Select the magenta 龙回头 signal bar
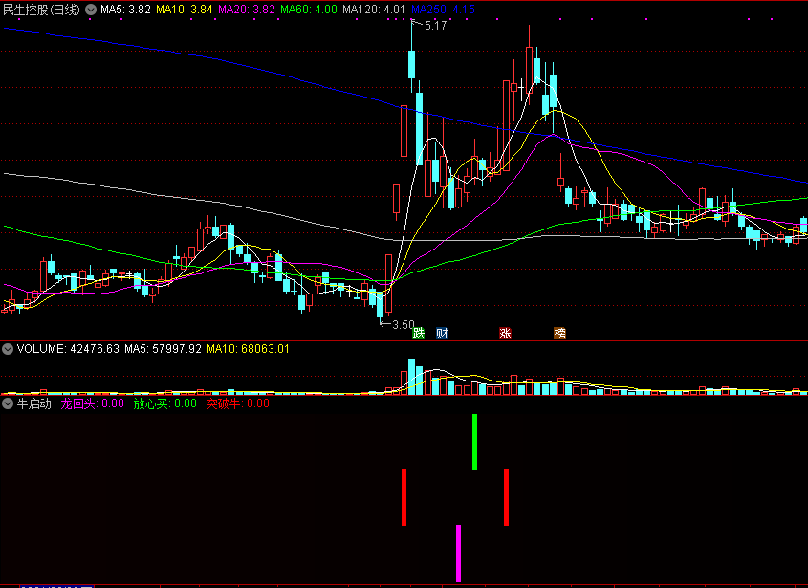 pos(459,554)
